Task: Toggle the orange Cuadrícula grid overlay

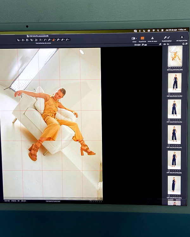Action: [x=142, y=38]
